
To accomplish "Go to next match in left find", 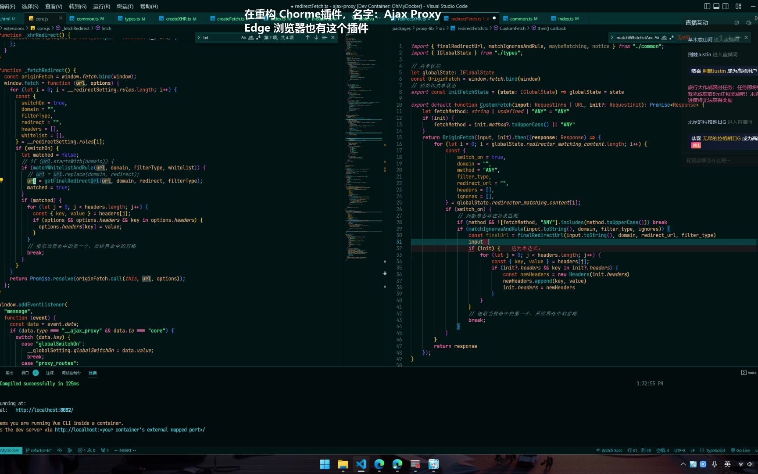I will [316, 38].
